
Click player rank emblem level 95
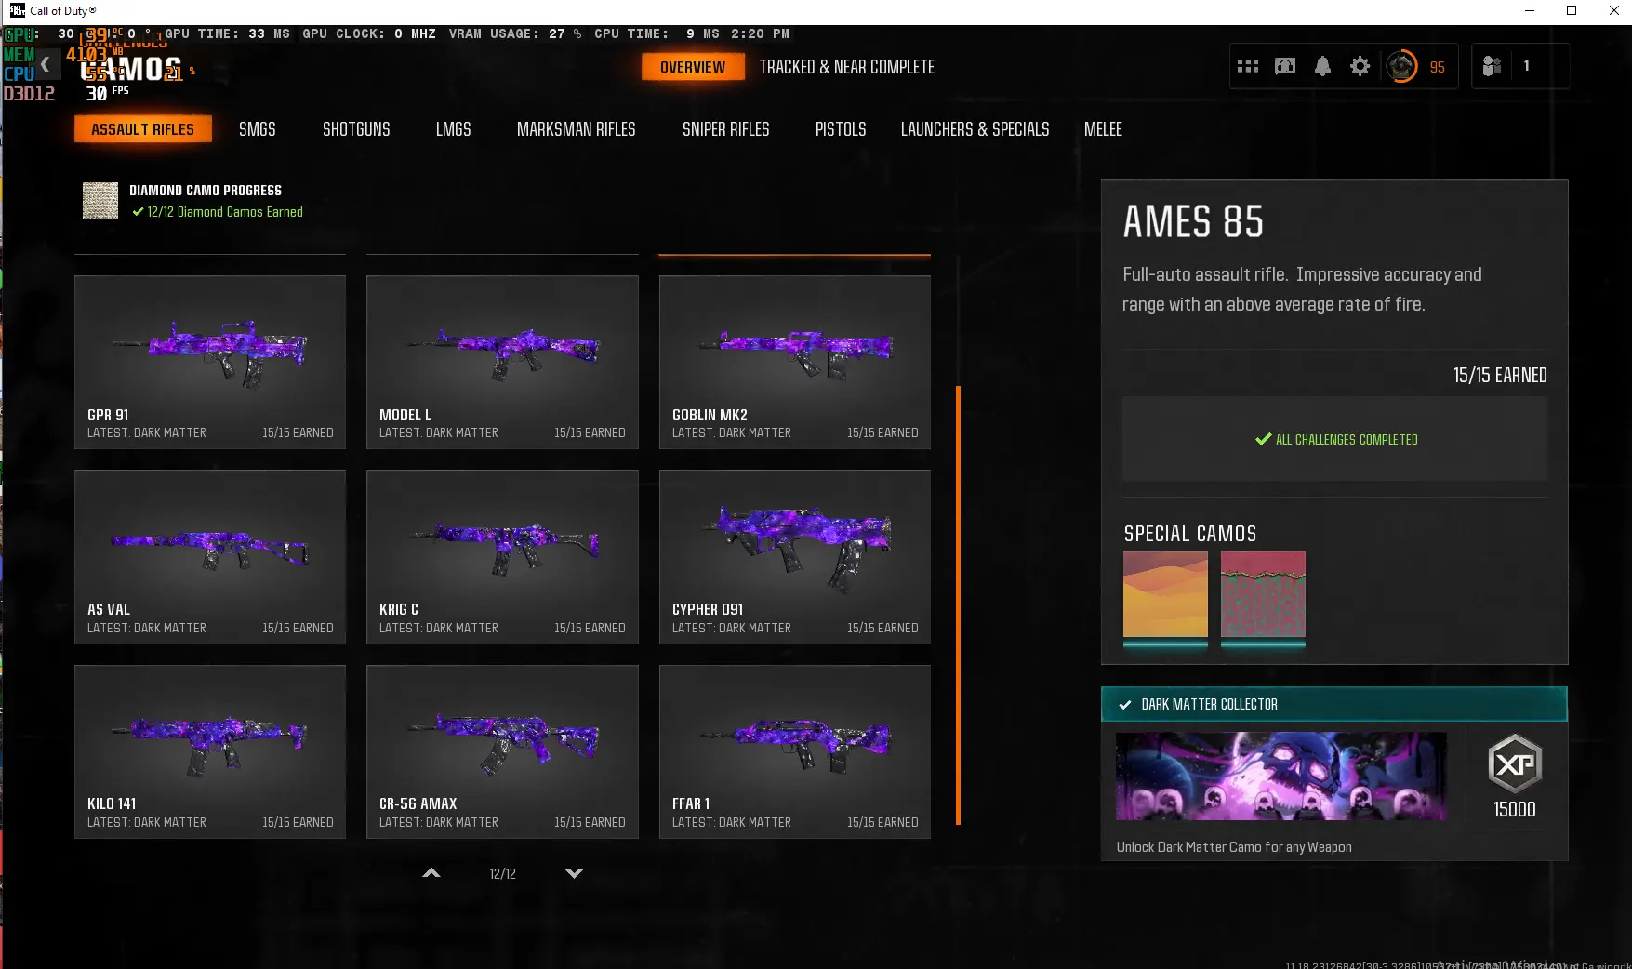tap(1401, 66)
